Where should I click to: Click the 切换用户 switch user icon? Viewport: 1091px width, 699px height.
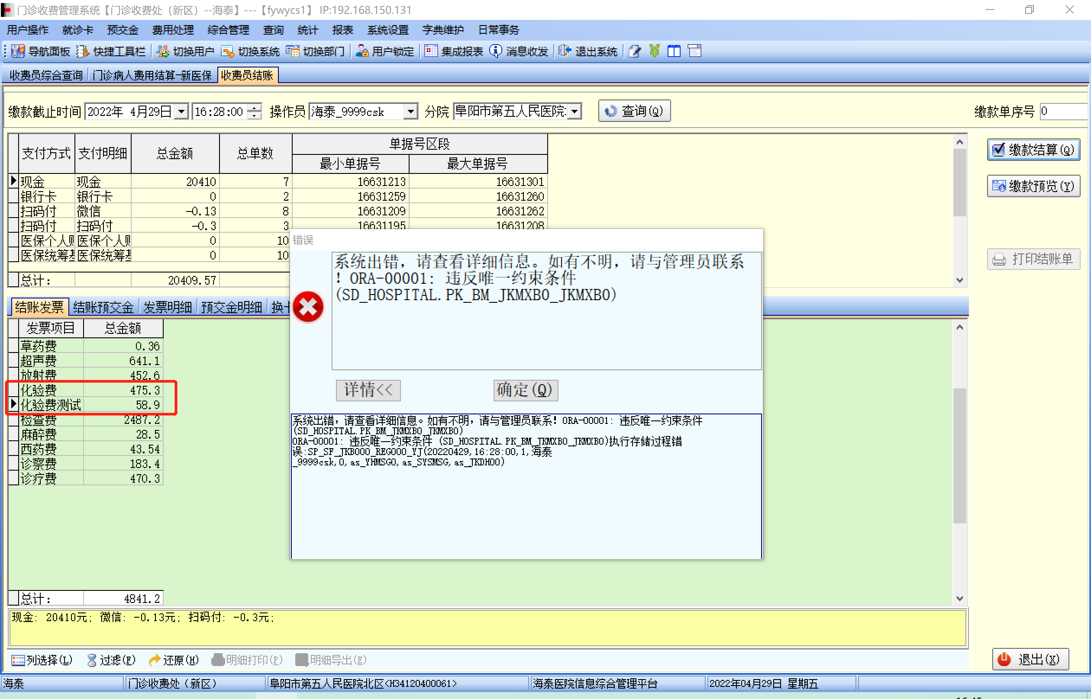163,51
